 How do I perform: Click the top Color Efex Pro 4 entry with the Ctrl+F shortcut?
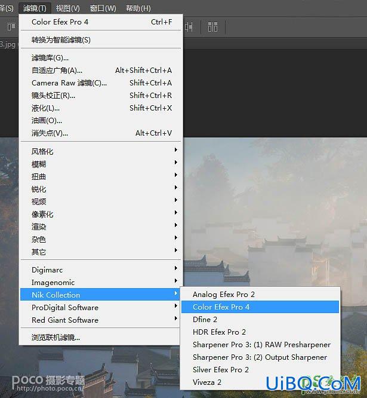coord(101,22)
